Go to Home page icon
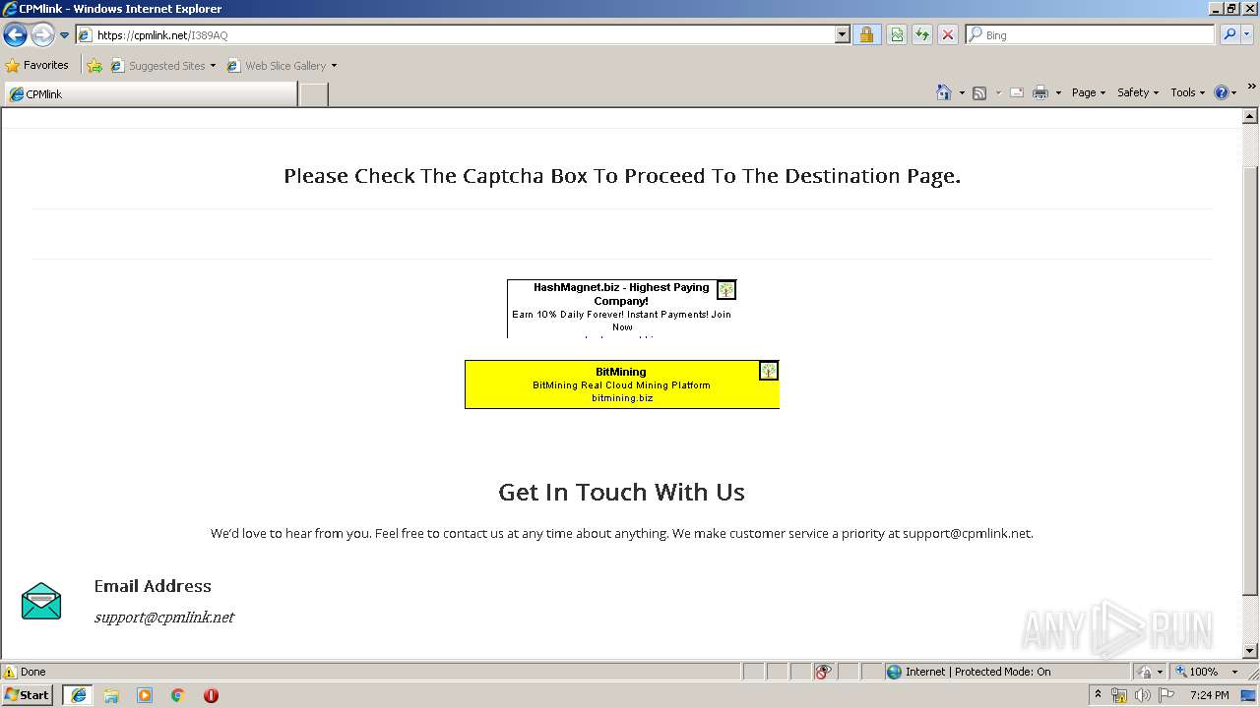Viewport: 1260px width, 708px height. 943,92
